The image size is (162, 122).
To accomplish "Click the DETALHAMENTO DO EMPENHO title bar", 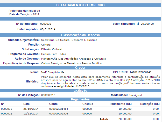I will [x=80, y=5].
